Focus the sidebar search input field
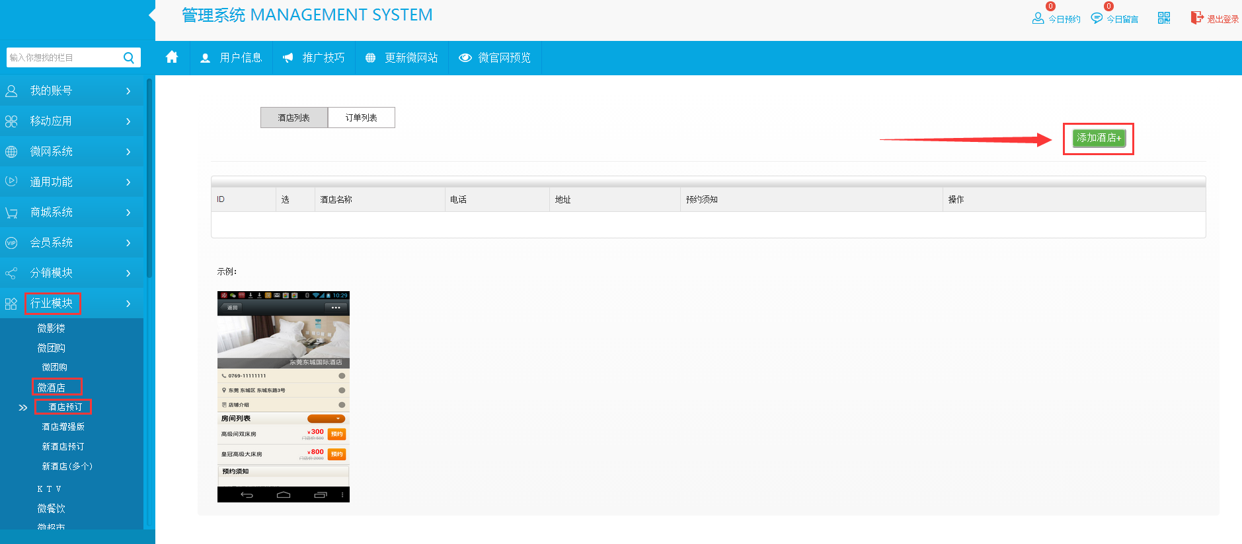The image size is (1242, 544). 63,58
